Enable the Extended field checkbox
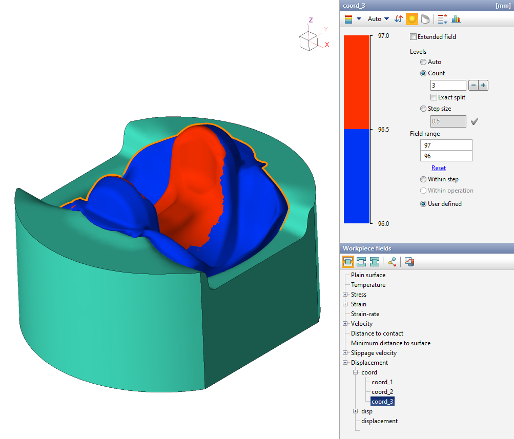Viewport: 514px width, 439px height. pyautogui.click(x=414, y=37)
